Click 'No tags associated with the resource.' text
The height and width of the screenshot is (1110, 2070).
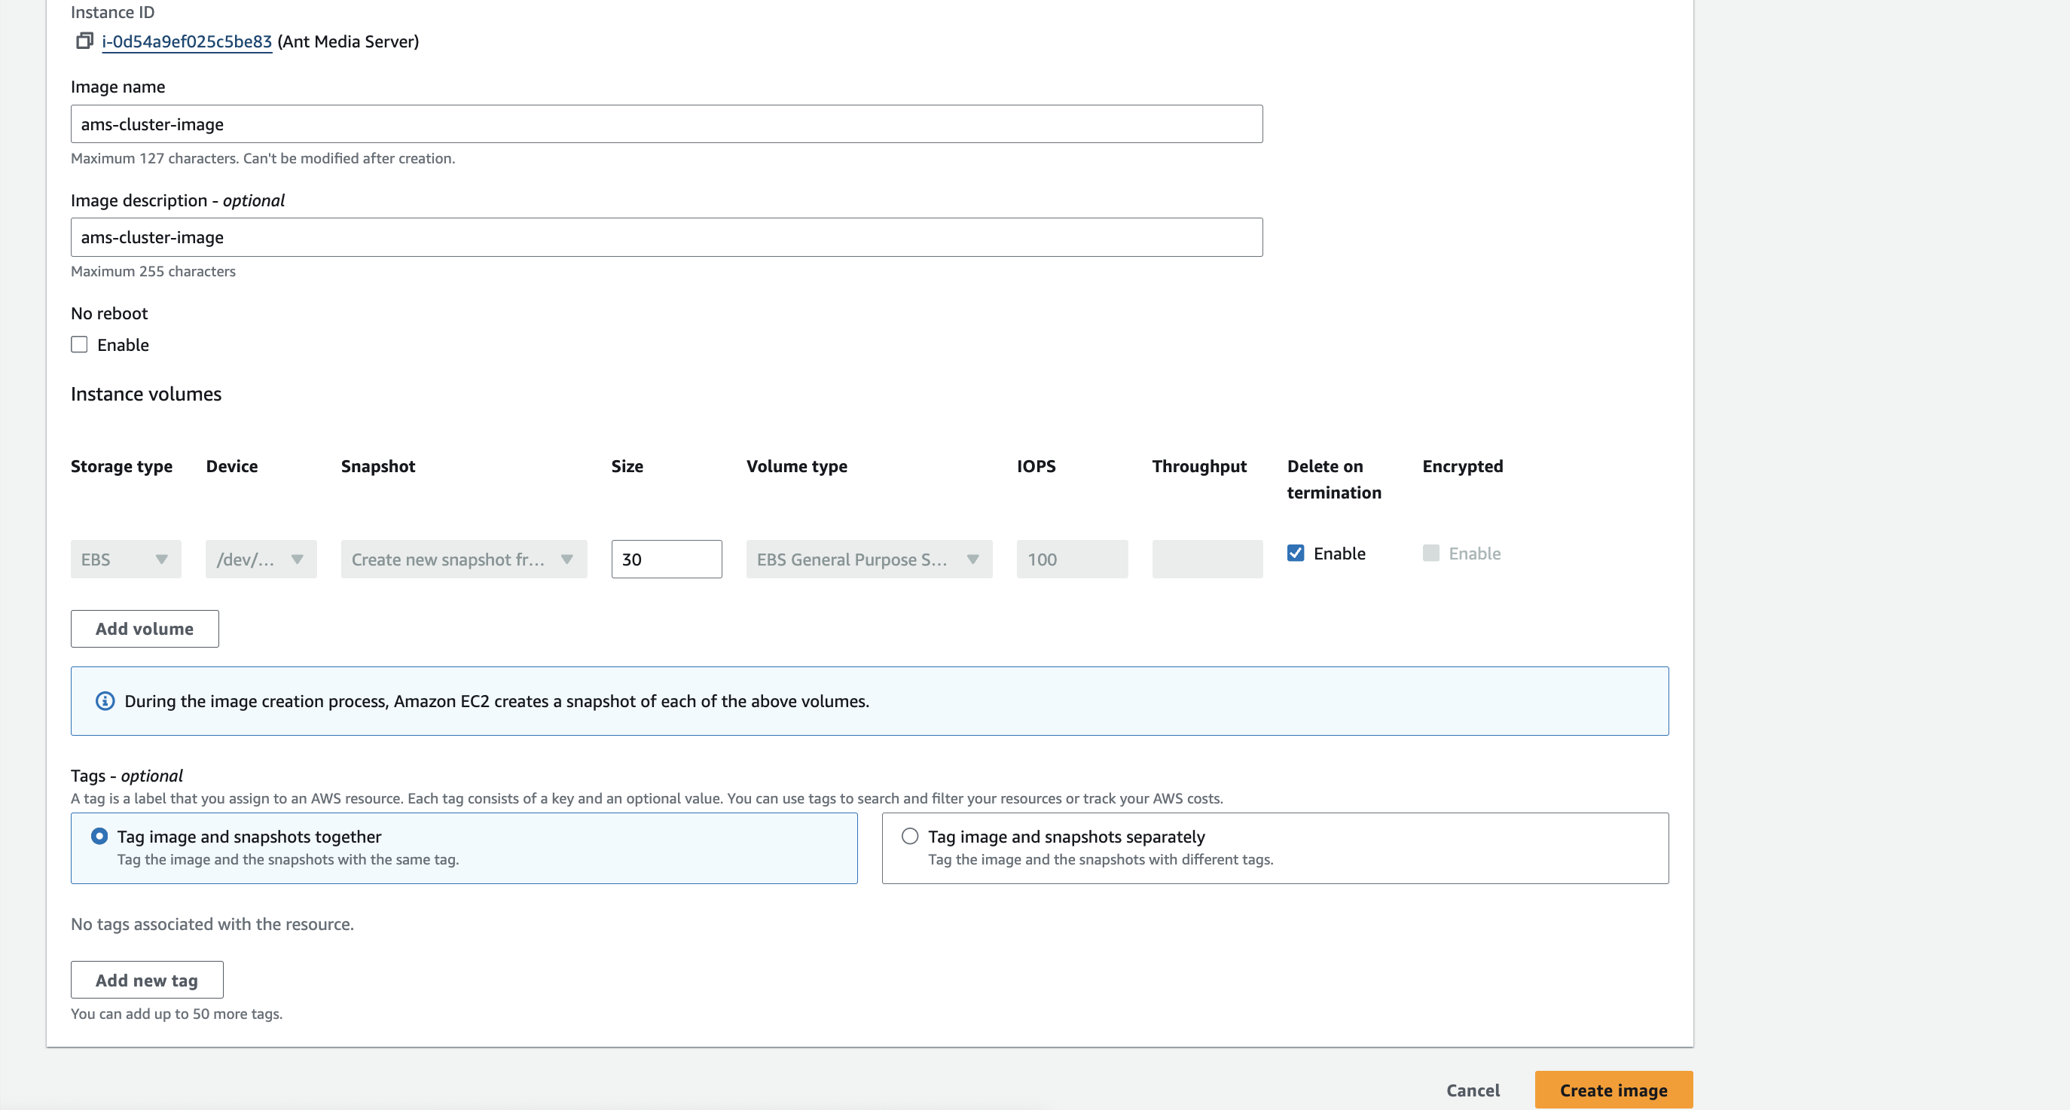tap(212, 925)
